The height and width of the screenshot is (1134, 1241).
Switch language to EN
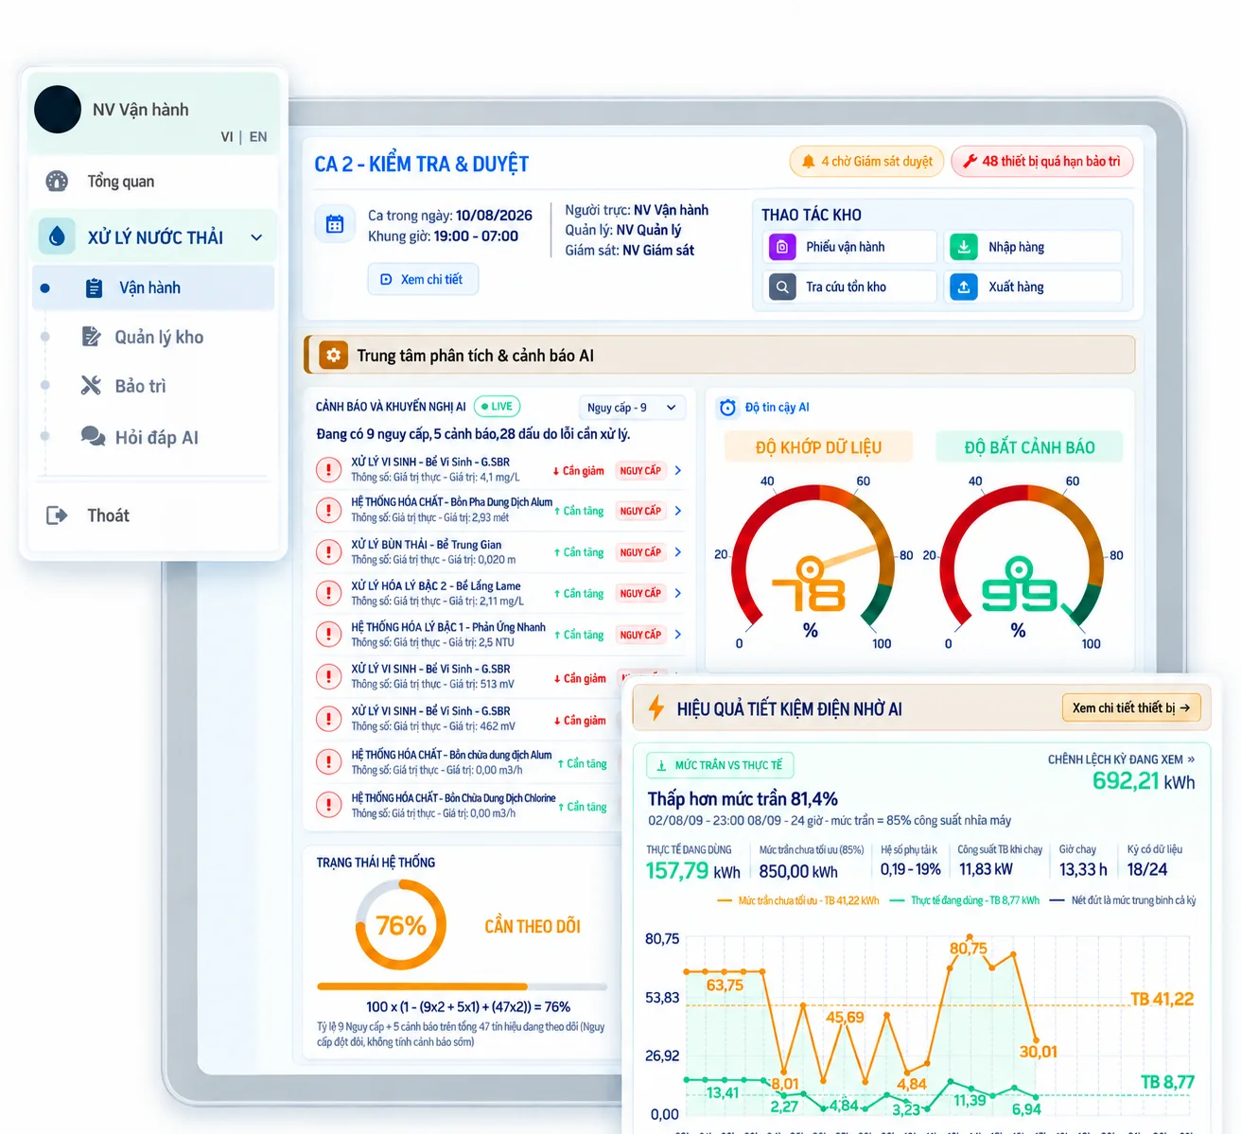(258, 137)
